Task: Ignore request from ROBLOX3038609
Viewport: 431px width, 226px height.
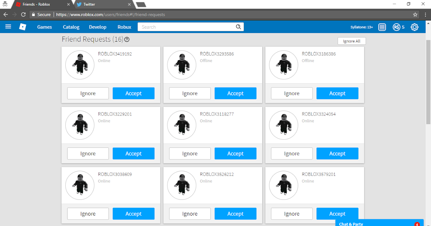Action: coord(88,214)
